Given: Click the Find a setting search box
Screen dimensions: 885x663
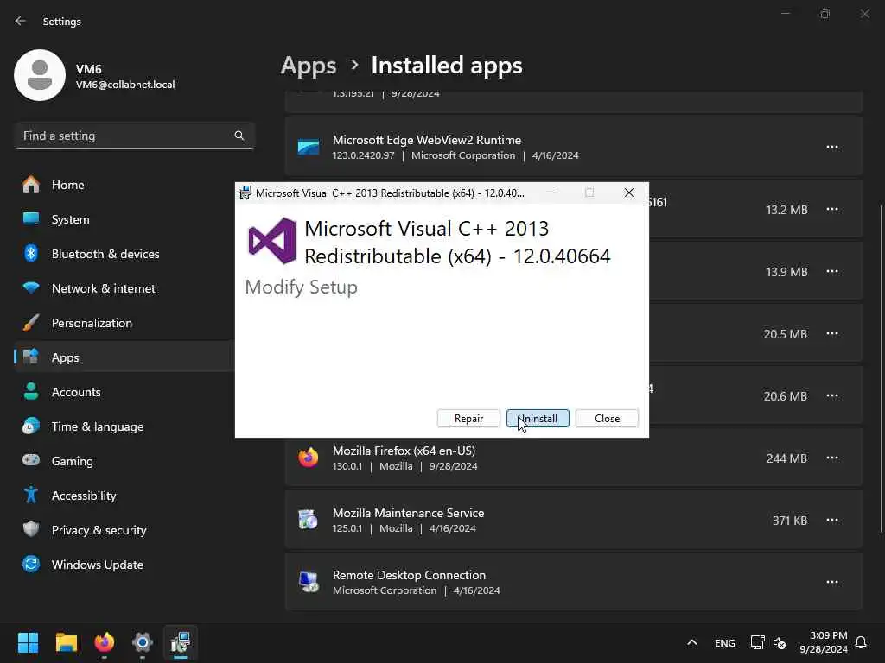Looking at the screenshot, I should click(x=125, y=136).
